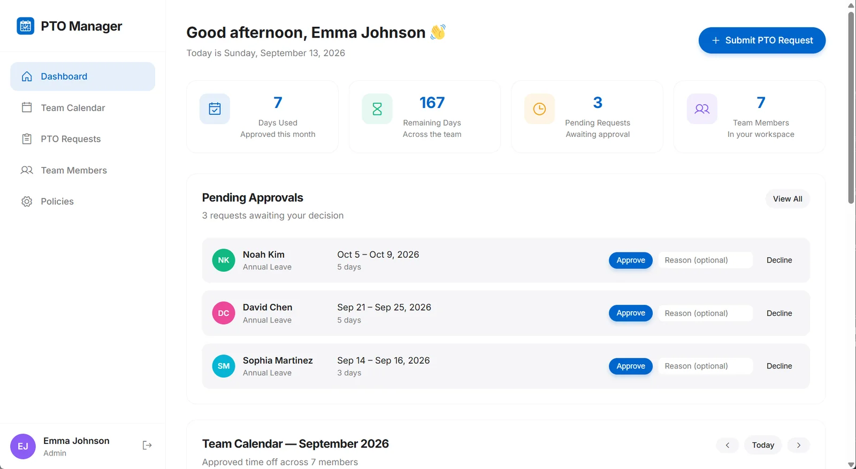Focus the reason field for Sophia Martinez
856x469 pixels.
(x=706, y=366)
